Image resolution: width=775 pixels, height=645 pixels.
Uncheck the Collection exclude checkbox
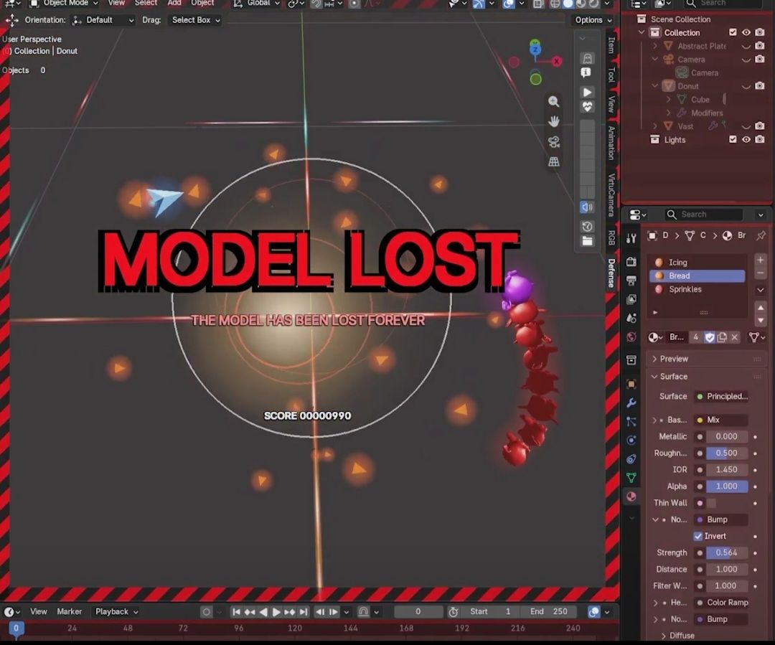click(x=733, y=32)
